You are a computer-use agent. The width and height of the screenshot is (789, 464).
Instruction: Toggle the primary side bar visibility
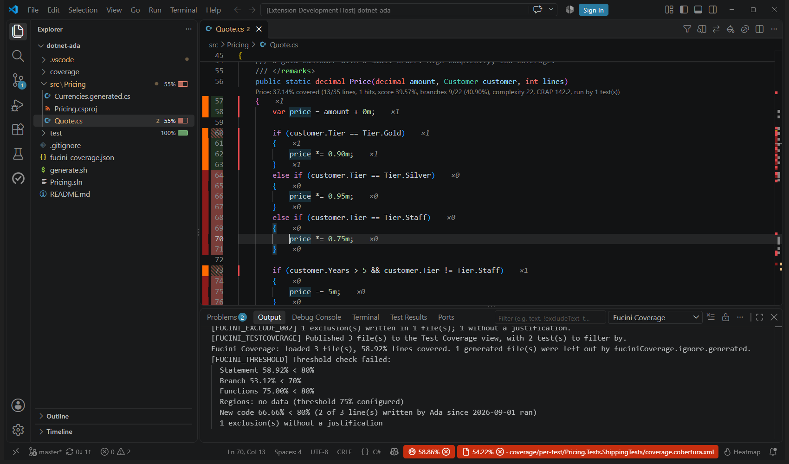pos(684,10)
